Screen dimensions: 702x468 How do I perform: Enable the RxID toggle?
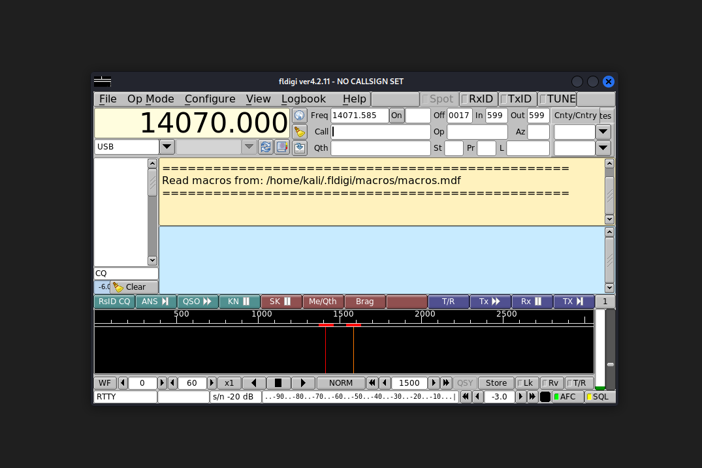point(479,99)
